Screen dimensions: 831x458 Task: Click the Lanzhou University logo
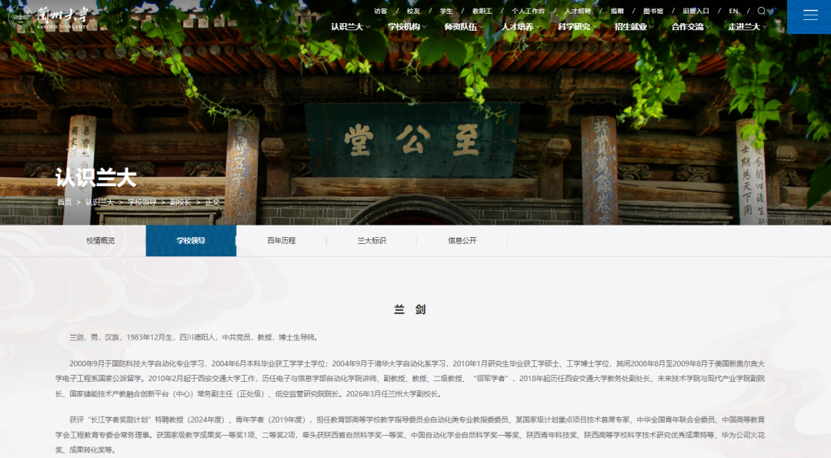pos(50,18)
